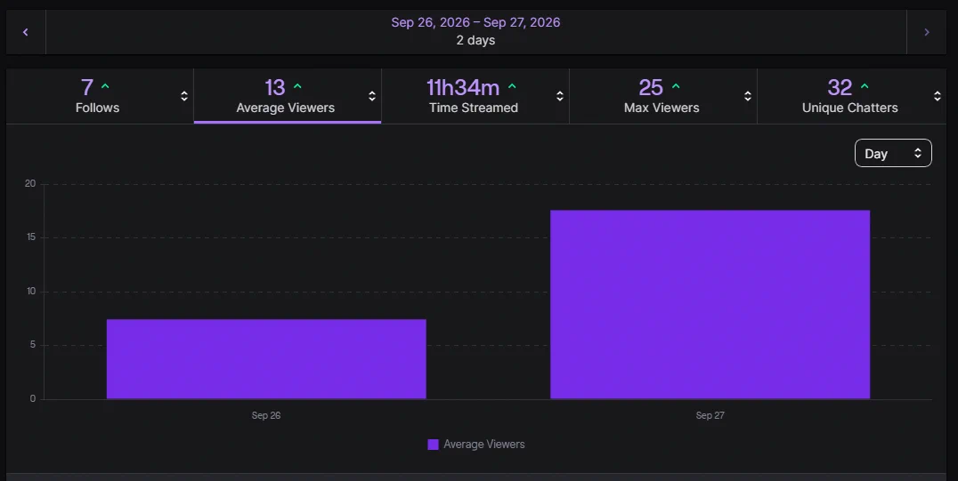Screen dimensions: 958x481
Task: Open the Day granularity dropdown
Action: coord(893,153)
